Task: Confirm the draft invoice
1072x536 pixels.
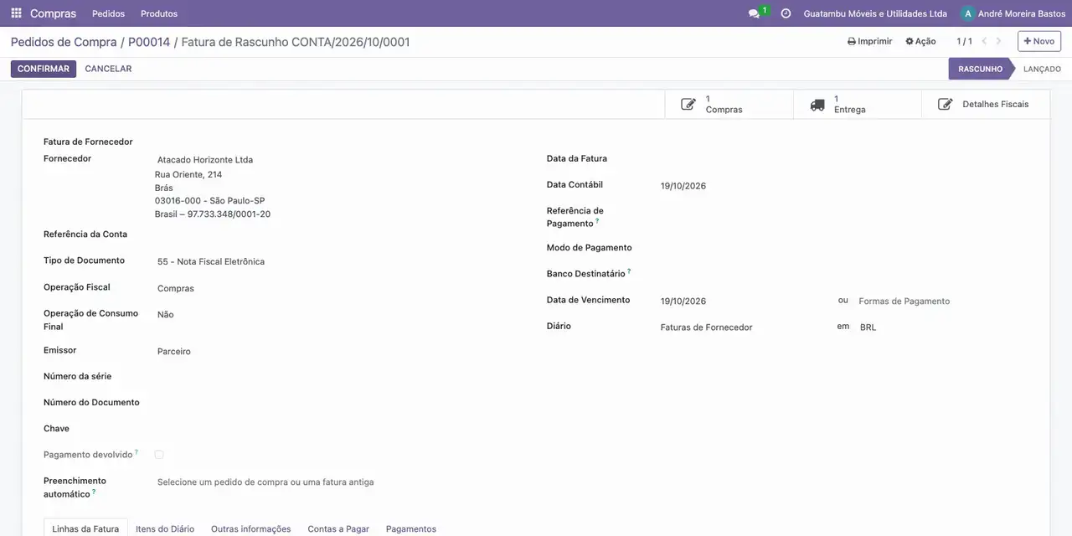Action: 44,69
